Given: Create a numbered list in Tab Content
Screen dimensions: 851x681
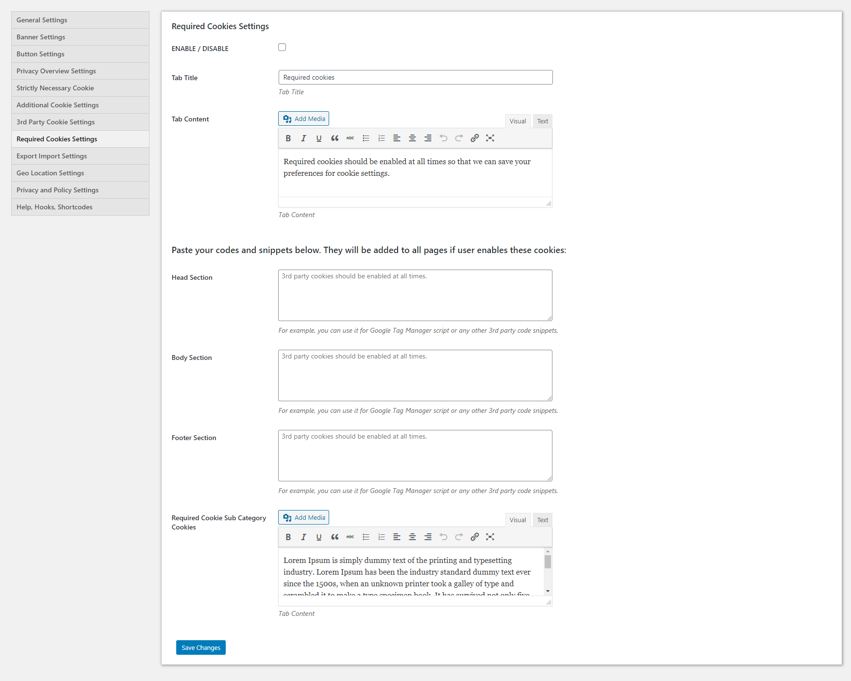Looking at the screenshot, I should click(381, 138).
